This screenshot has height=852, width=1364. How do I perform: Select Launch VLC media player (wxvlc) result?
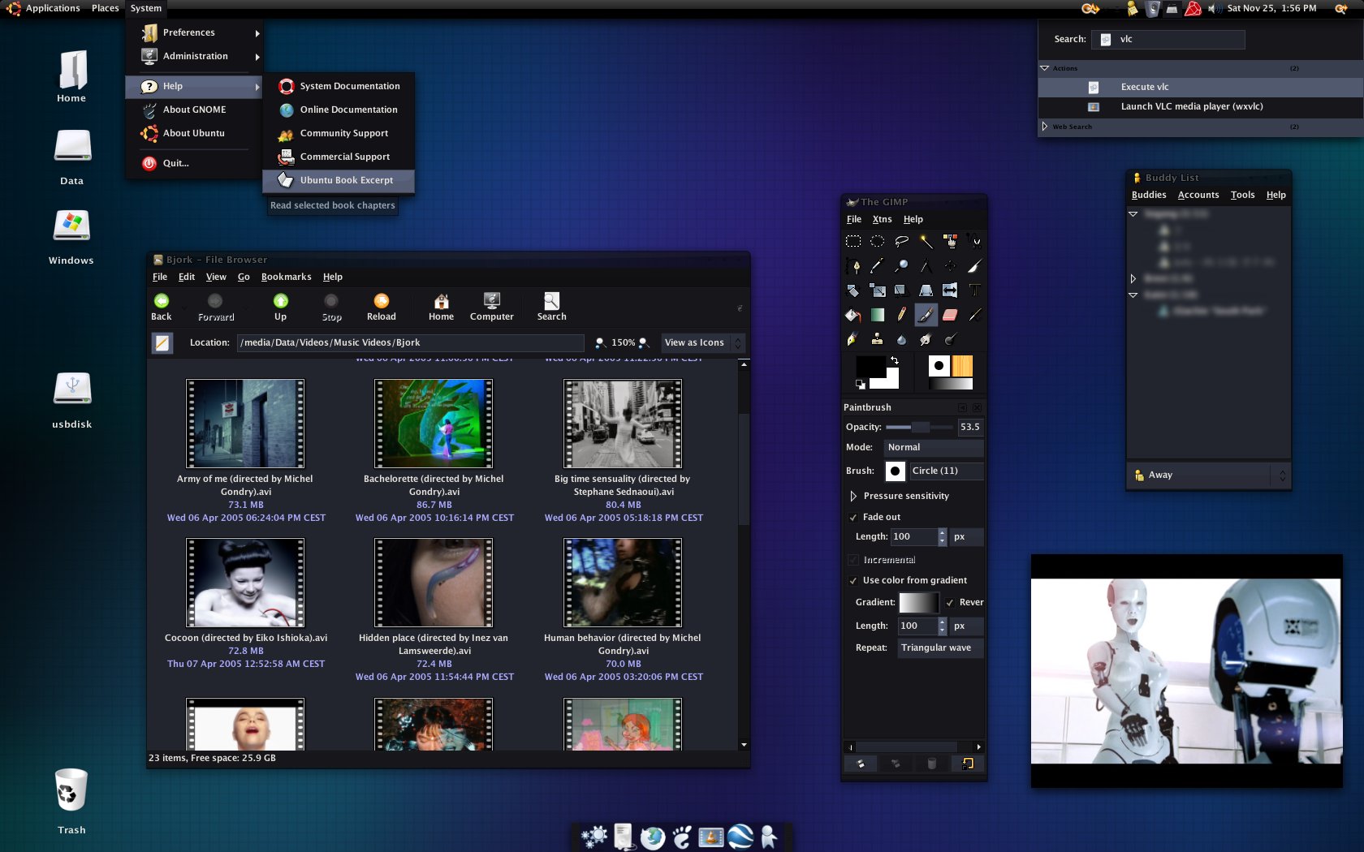coord(1201,106)
